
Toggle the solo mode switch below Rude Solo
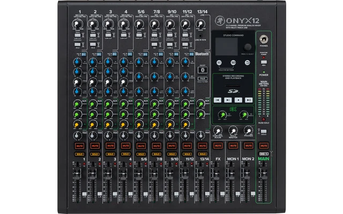[x=264, y=132]
